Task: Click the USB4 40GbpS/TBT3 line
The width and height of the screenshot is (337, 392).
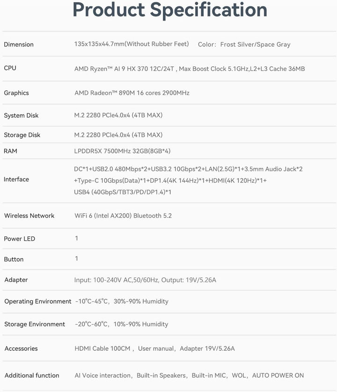Action: point(123,192)
